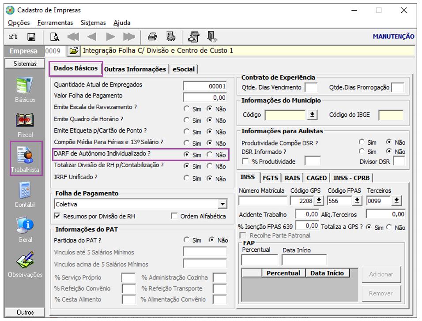The height and width of the screenshot is (321, 422).
Task: Click the Qtde. Dias Vencimento field
Action: tap(311, 88)
